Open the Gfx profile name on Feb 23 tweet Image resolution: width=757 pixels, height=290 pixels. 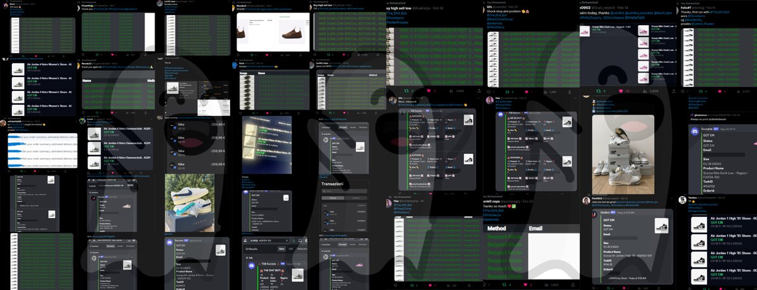(x=490, y=7)
